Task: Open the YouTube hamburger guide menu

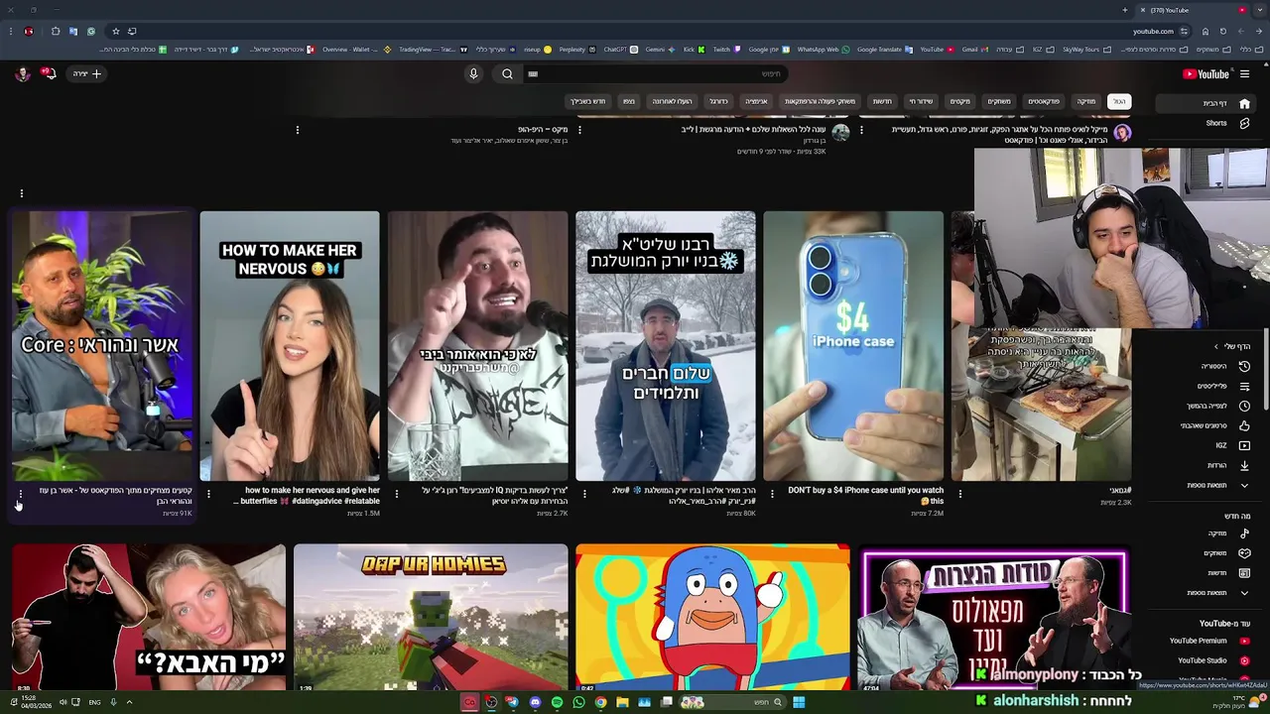Action: click(x=1244, y=73)
